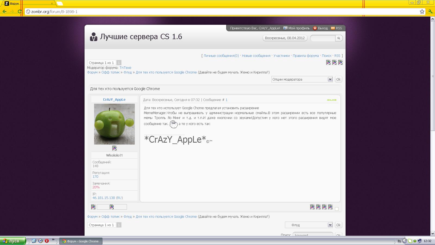The height and width of the screenshot is (245, 435).
Task: Click the Forever Alone meme smiley in post
Action: pos(173,124)
